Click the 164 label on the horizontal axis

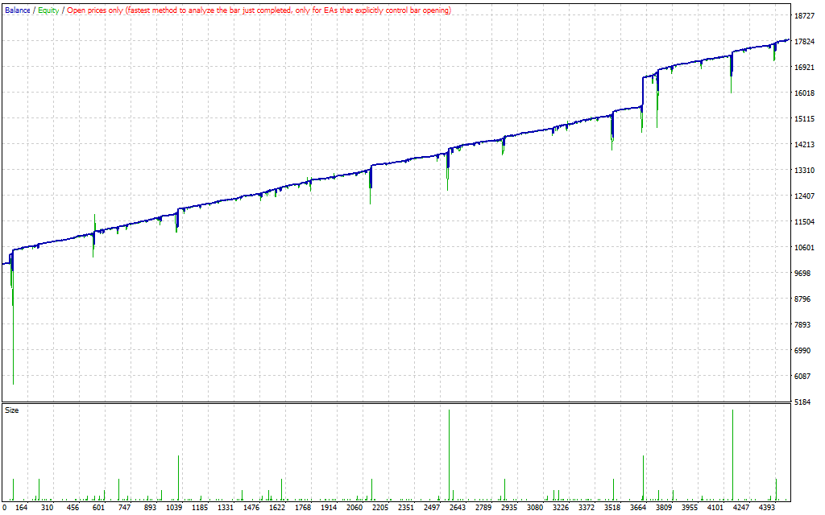tap(22, 508)
